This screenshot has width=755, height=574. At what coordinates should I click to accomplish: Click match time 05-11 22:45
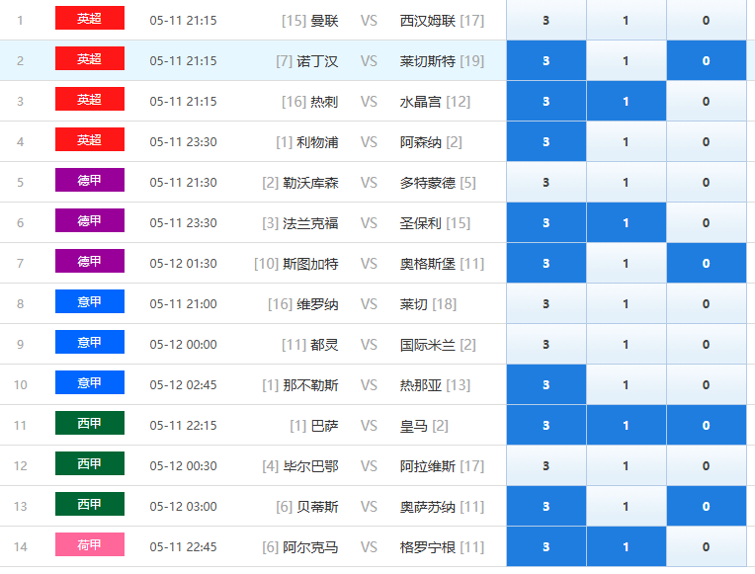point(183,546)
